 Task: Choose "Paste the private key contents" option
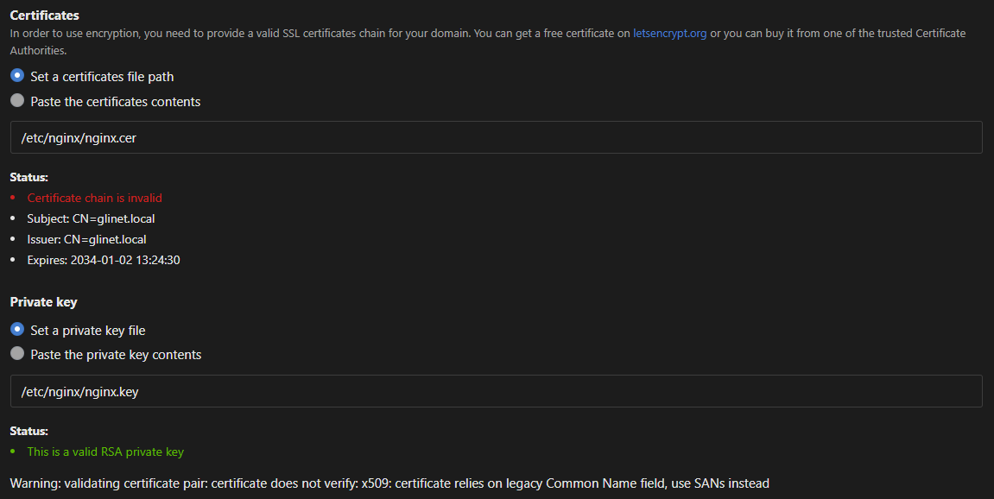[x=16, y=354]
